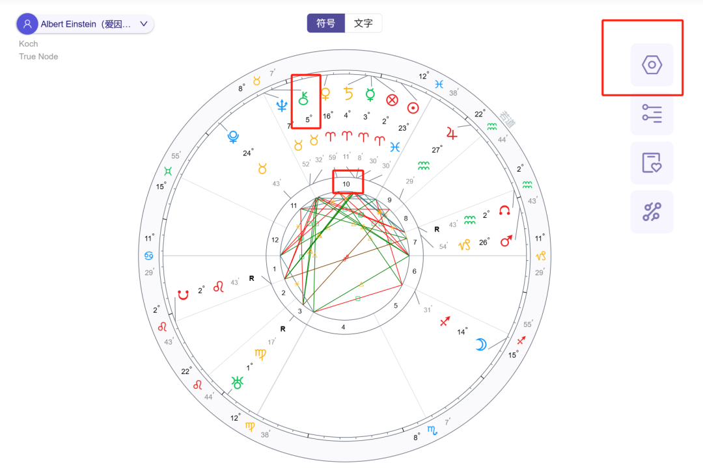Click the red Mars glyph
Screen dimensions: 703x476
pyautogui.click(x=506, y=241)
